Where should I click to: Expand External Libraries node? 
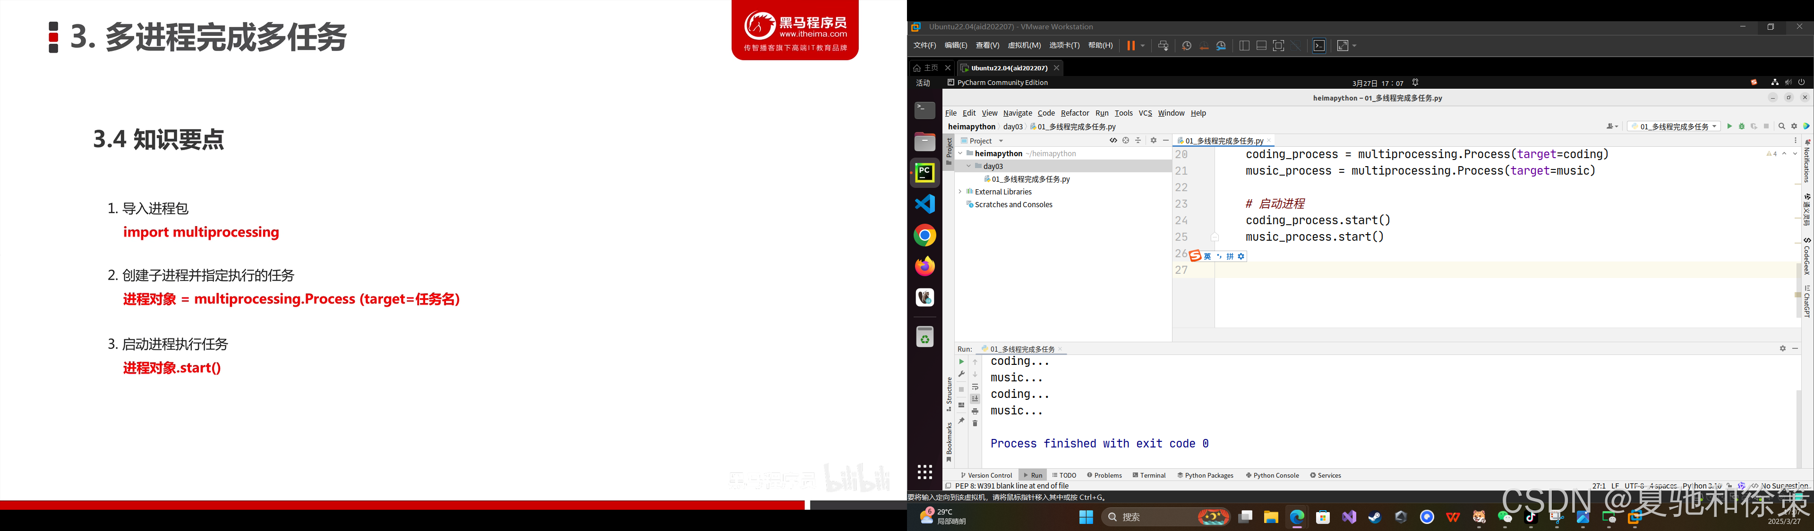pyautogui.click(x=960, y=192)
